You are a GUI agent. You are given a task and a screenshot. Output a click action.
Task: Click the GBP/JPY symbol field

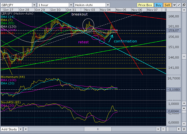click(16, 5)
